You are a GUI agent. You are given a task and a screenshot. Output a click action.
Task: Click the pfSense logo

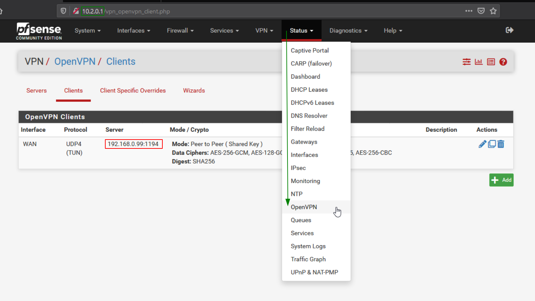coord(39,31)
